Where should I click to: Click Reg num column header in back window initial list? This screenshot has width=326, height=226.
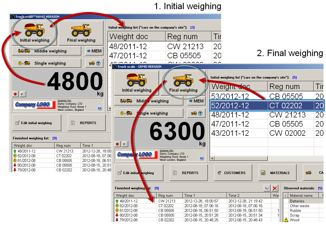[188, 36]
